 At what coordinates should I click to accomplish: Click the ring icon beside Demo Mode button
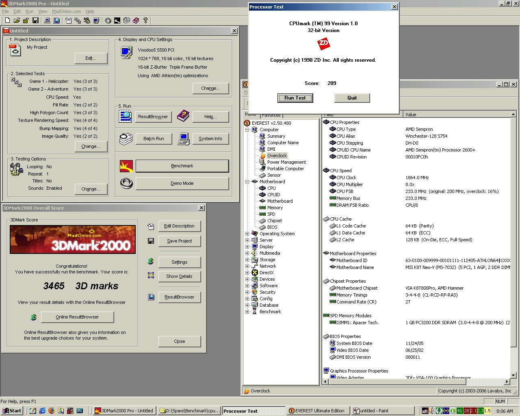(x=126, y=183)
